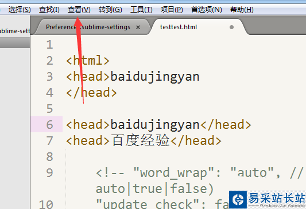Place cursor in <html> tag on line 2
Screen dimensions: 306x209
tap(88, 61)
